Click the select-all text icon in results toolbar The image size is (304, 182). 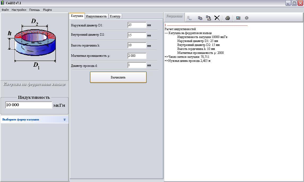[x=238, y=18]
